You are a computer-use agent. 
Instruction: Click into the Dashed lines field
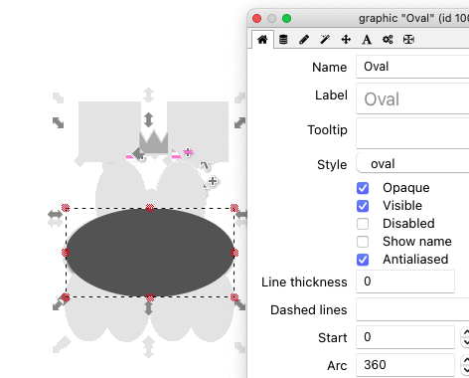[x=412, y=309]
